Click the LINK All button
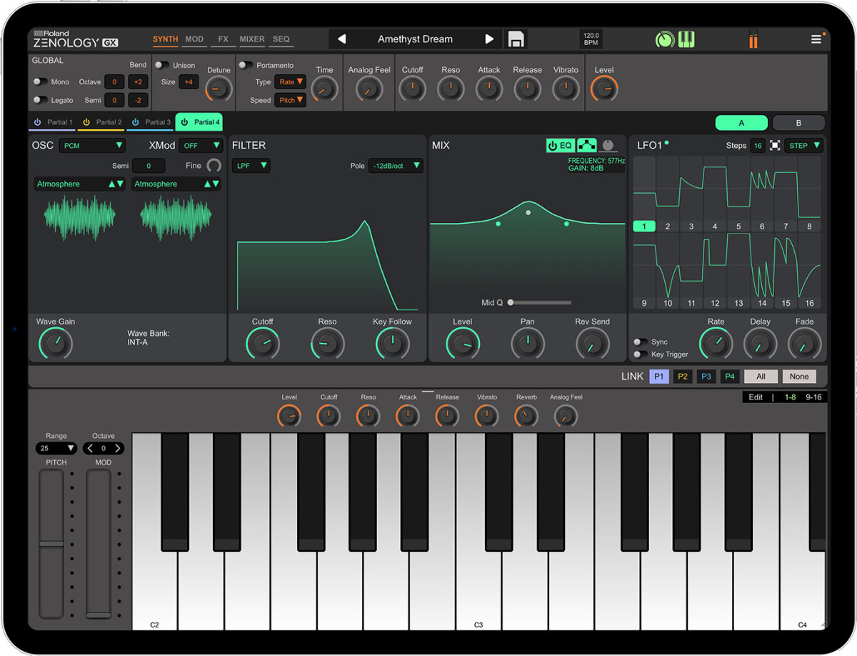 (x=761, y=377)
